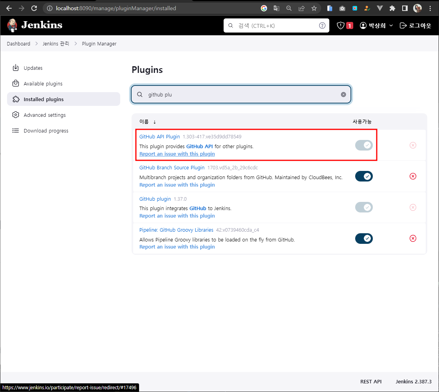This screenshot has width=439, height=392.
Task: Click disabled uninstall icon for GitHub API Plugin
Action: point(413,145)
